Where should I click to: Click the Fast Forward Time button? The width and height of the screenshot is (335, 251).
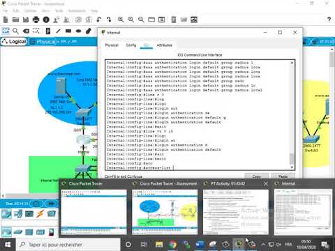click(52, 204)
